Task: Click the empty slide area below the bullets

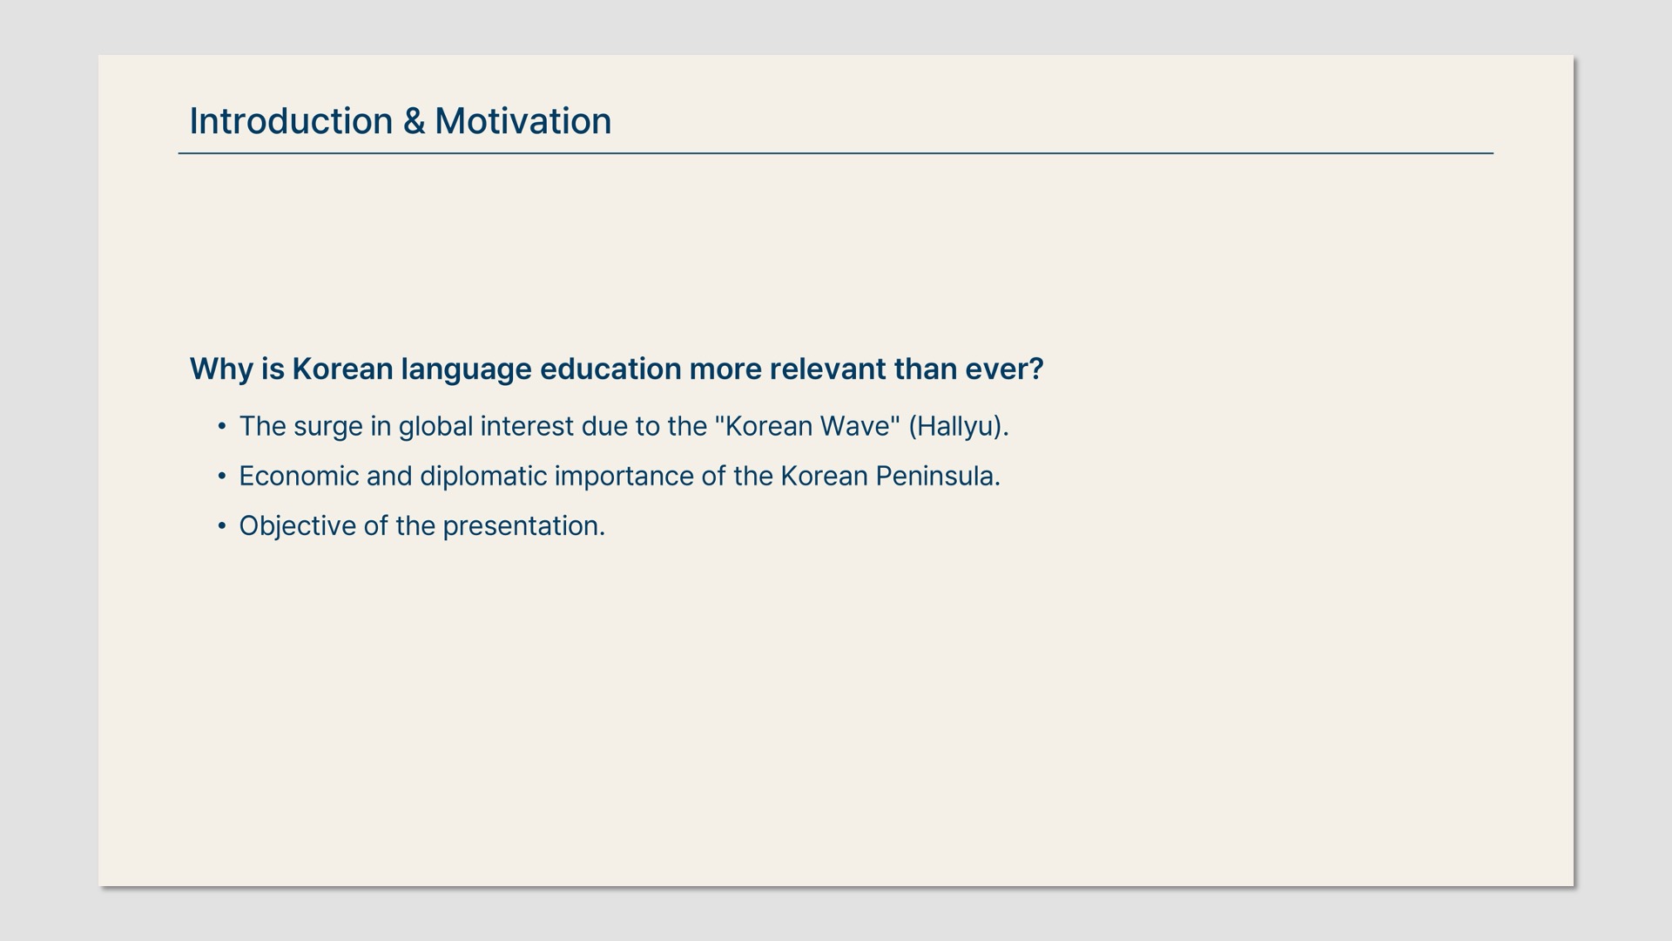Action: pos(835,714)
